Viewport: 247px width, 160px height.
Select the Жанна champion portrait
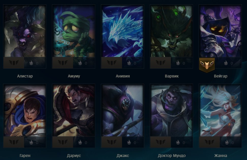(220, 110)
